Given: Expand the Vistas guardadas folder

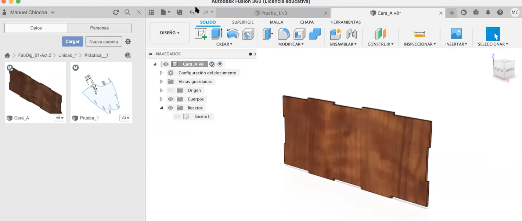Looking at the screenshot, I should click(161, 81).
